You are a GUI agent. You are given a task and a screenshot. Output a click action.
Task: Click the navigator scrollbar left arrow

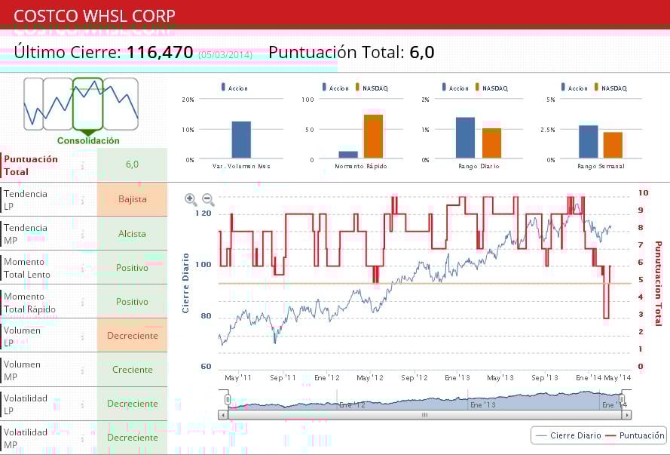pyautogui.click(x=223, y=415)
